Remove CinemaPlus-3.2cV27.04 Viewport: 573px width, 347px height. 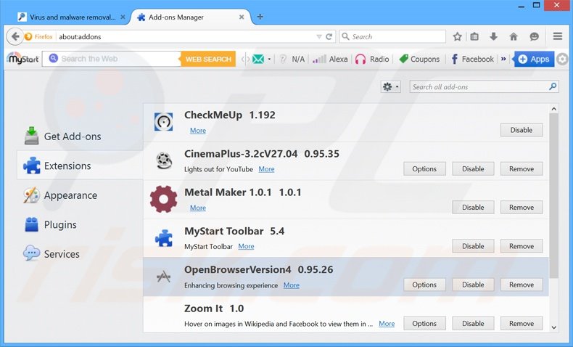pyautogui.click(x=522, y=169)
